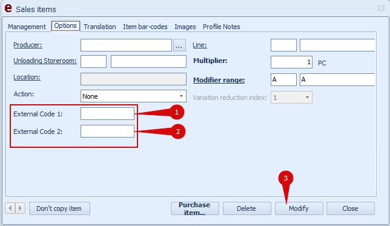Open the Profile Notes tab
The width and height of the screenshot is (390, 226).
tap(222, 27)
